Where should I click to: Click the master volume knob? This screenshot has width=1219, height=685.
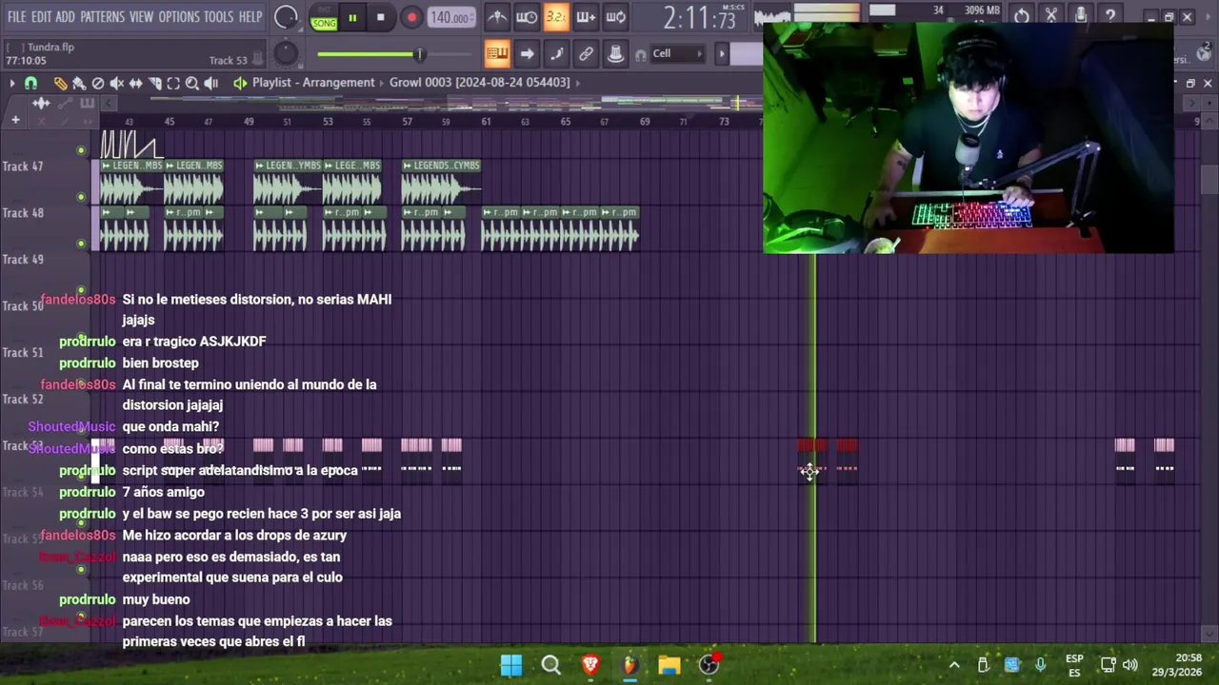coord(286,17)
